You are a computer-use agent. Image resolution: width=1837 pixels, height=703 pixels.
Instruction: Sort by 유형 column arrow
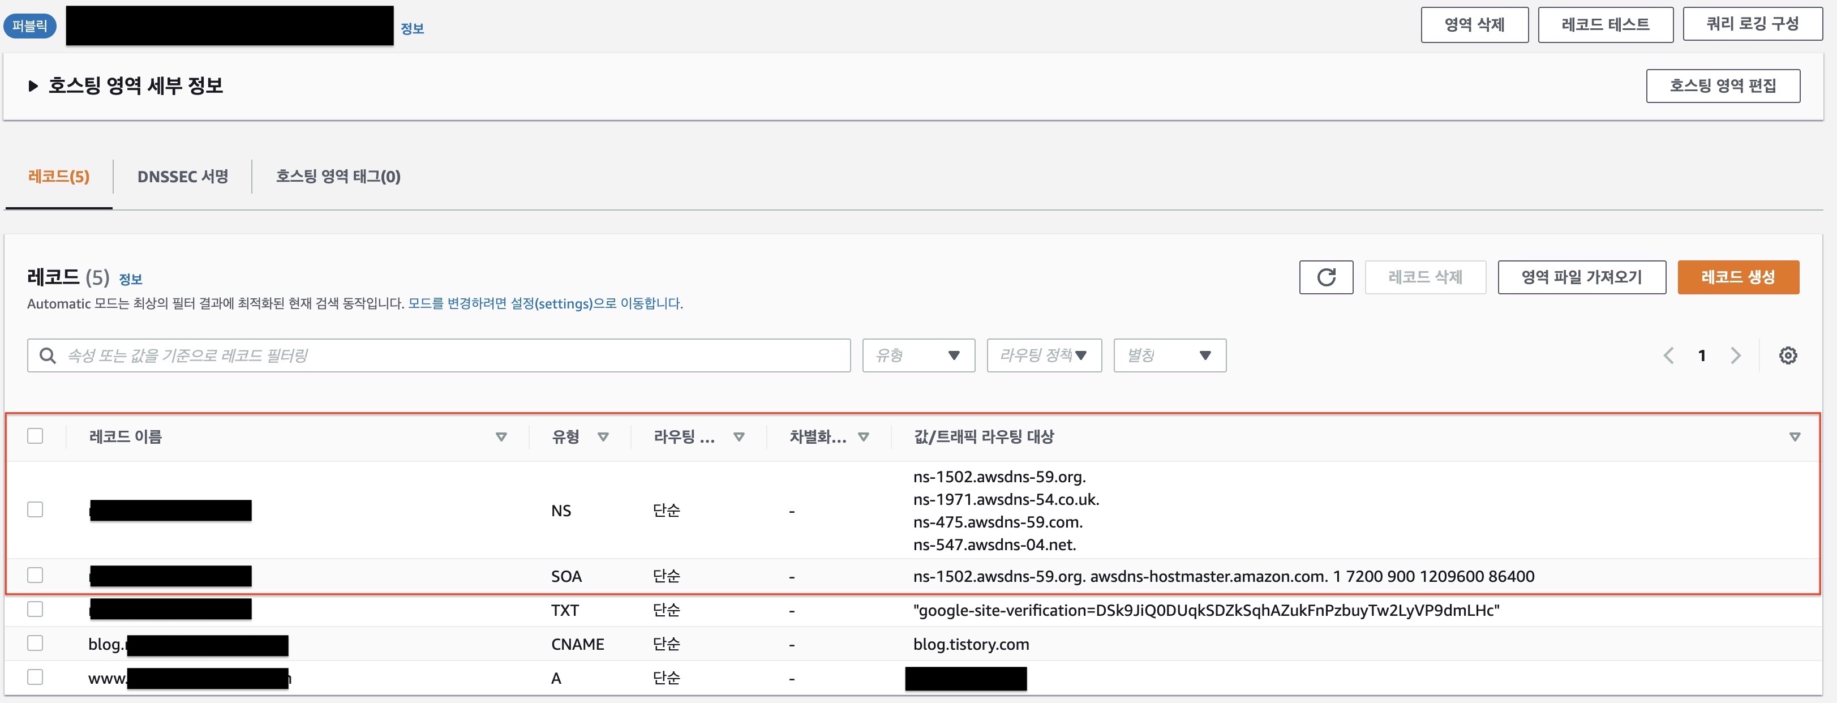(603, 436)
